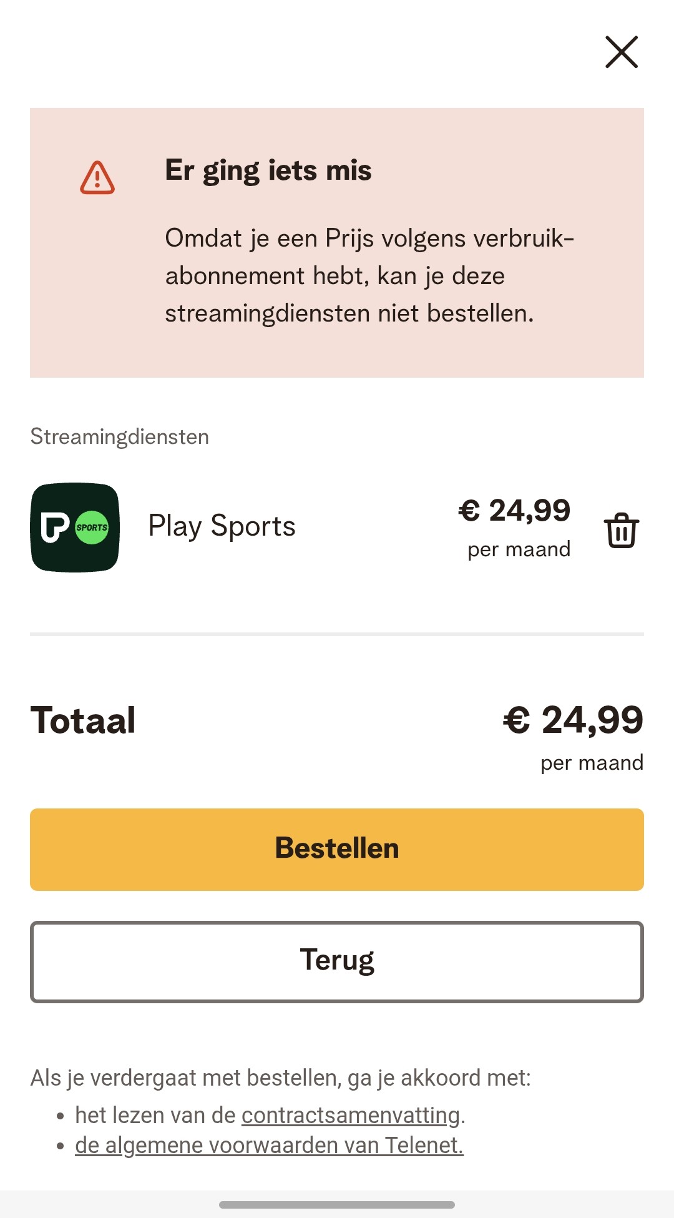Tap the home indicator bar at the bottom

click(337, 1205)
